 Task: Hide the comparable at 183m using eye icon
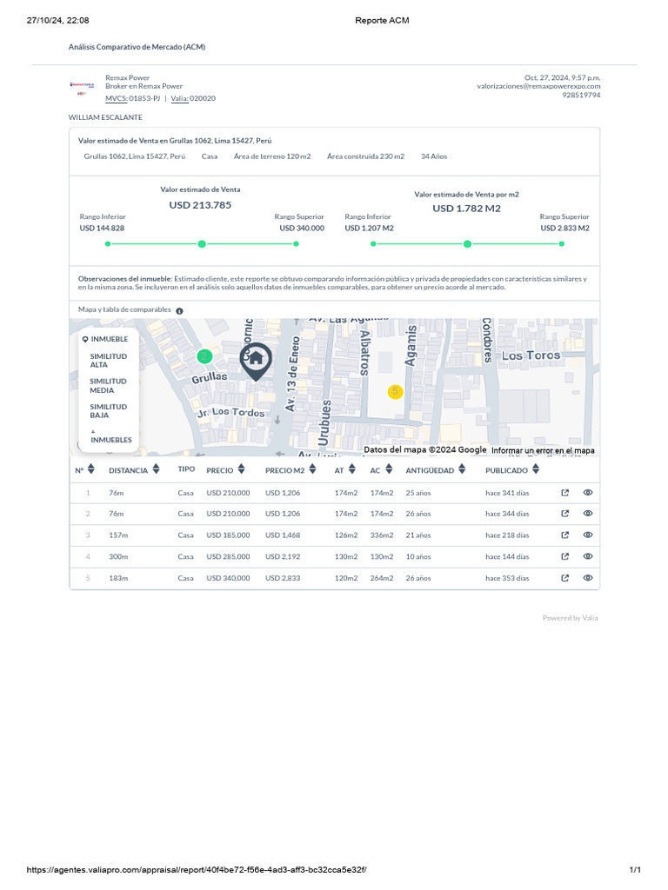[x=588, y=578]
